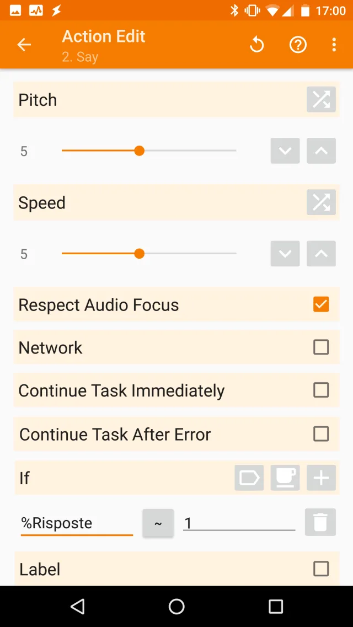Open the overflow menu
The height and width of the screenshot is (627, 353).
click(334, 45)
